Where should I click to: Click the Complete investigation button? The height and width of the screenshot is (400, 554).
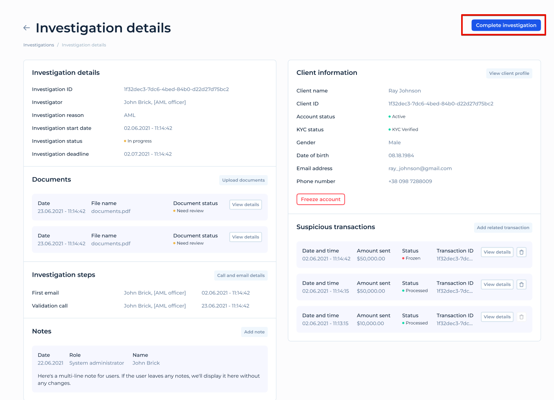[506, 25]
